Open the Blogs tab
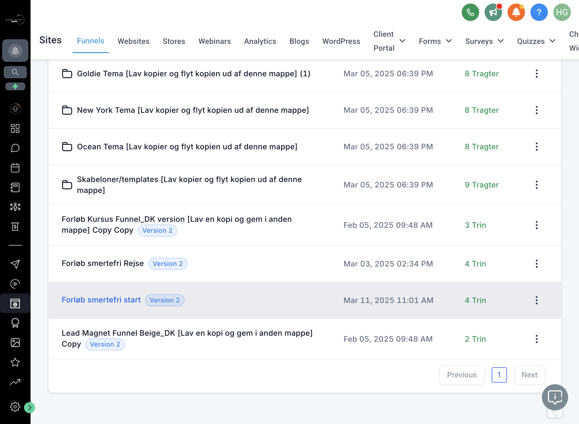 [x=299, y=41]
